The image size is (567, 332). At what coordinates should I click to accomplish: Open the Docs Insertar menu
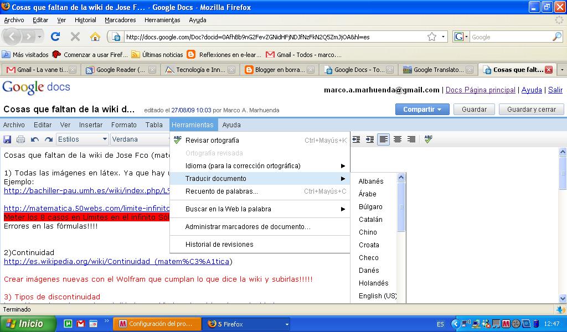point(90,125)
